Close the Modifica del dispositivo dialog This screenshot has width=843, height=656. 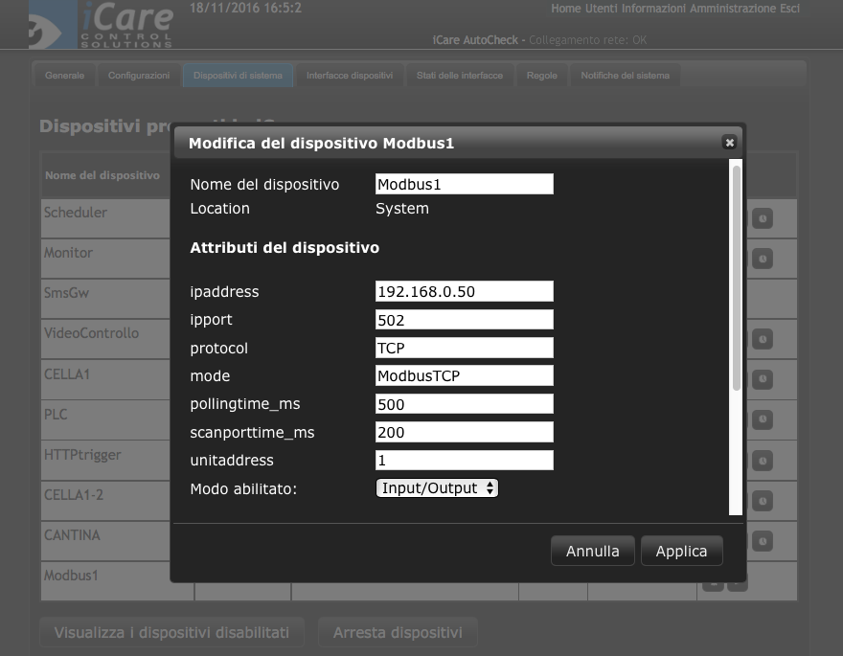[729, 143]
